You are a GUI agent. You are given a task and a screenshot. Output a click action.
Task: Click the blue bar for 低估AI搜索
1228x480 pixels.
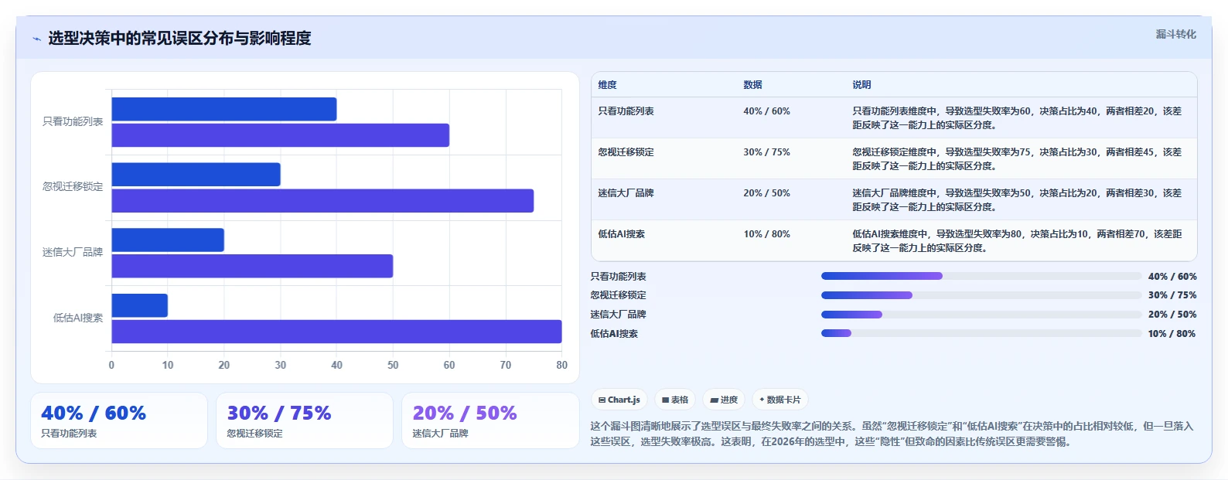[140, 305]
